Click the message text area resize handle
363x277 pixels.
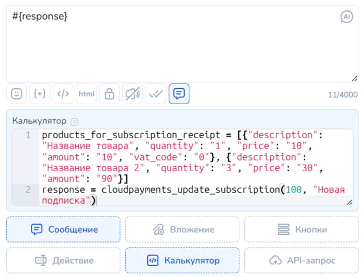coord(354,78)
